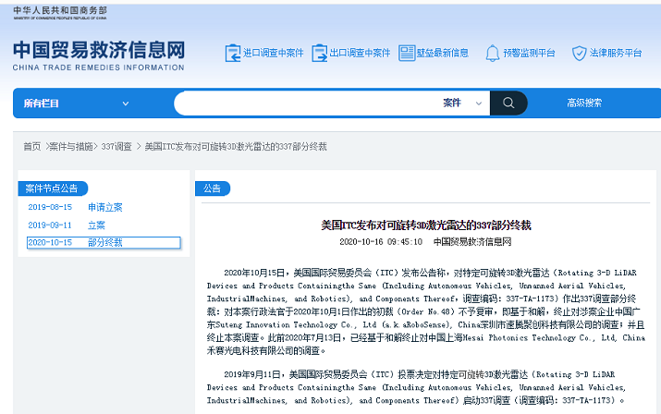Viewport: 661px width, 414px height.
Task: Click the 预警监测平台 bell icon
Action: (493, 53)
